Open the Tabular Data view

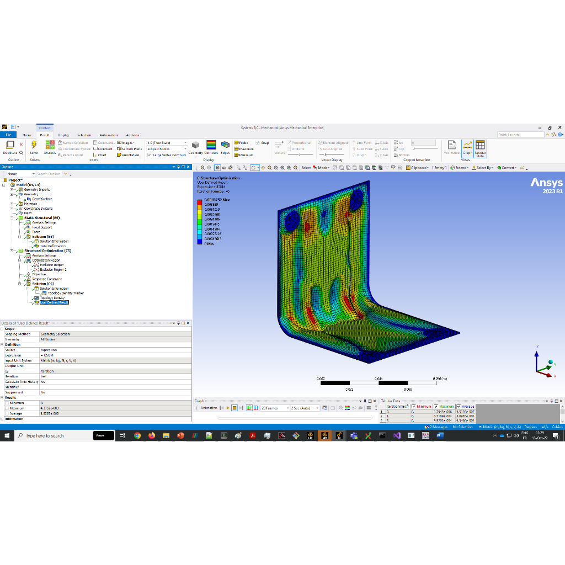pos(480,147)
